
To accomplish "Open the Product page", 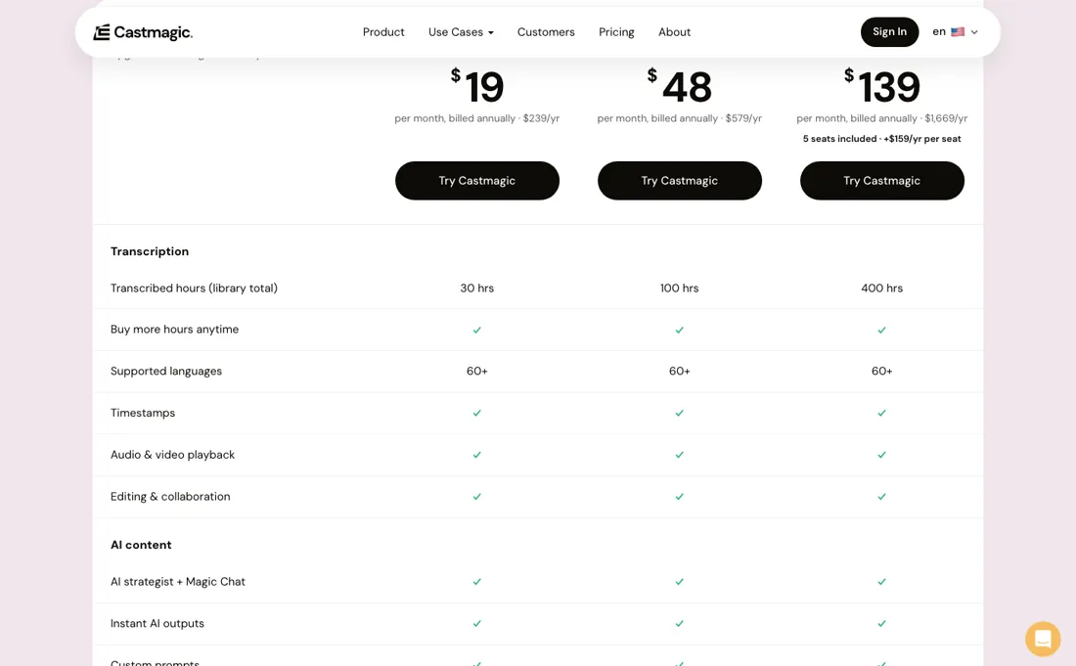I will click(x=383, y=32).
